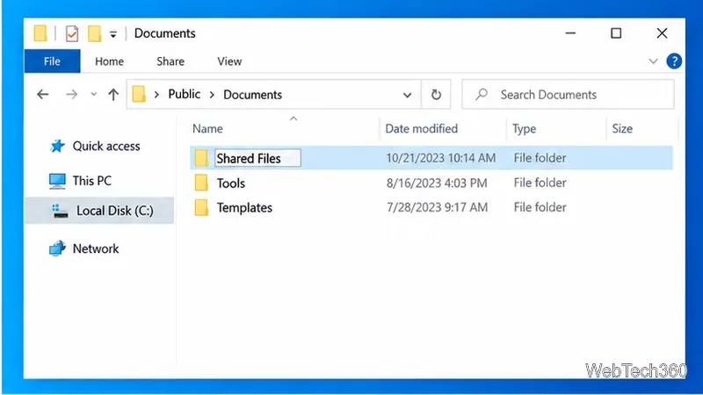The width and height of the screenshot is (703, 395).
Task: Select the Tools folder name
Action: (x=231, y=183)
